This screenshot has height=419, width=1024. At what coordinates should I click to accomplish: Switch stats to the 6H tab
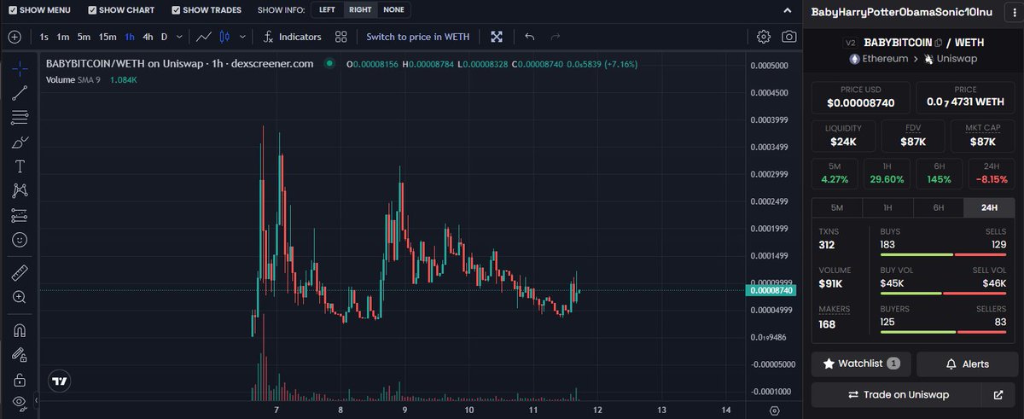[939, 207]
